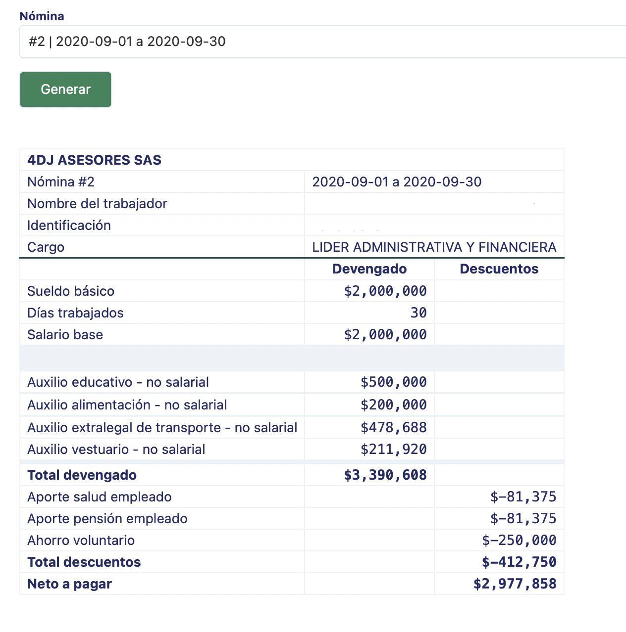Select the Neto a pagar amount $2,977,858
The height and width of the screenshot is (632, 626).
coord(515,584)
